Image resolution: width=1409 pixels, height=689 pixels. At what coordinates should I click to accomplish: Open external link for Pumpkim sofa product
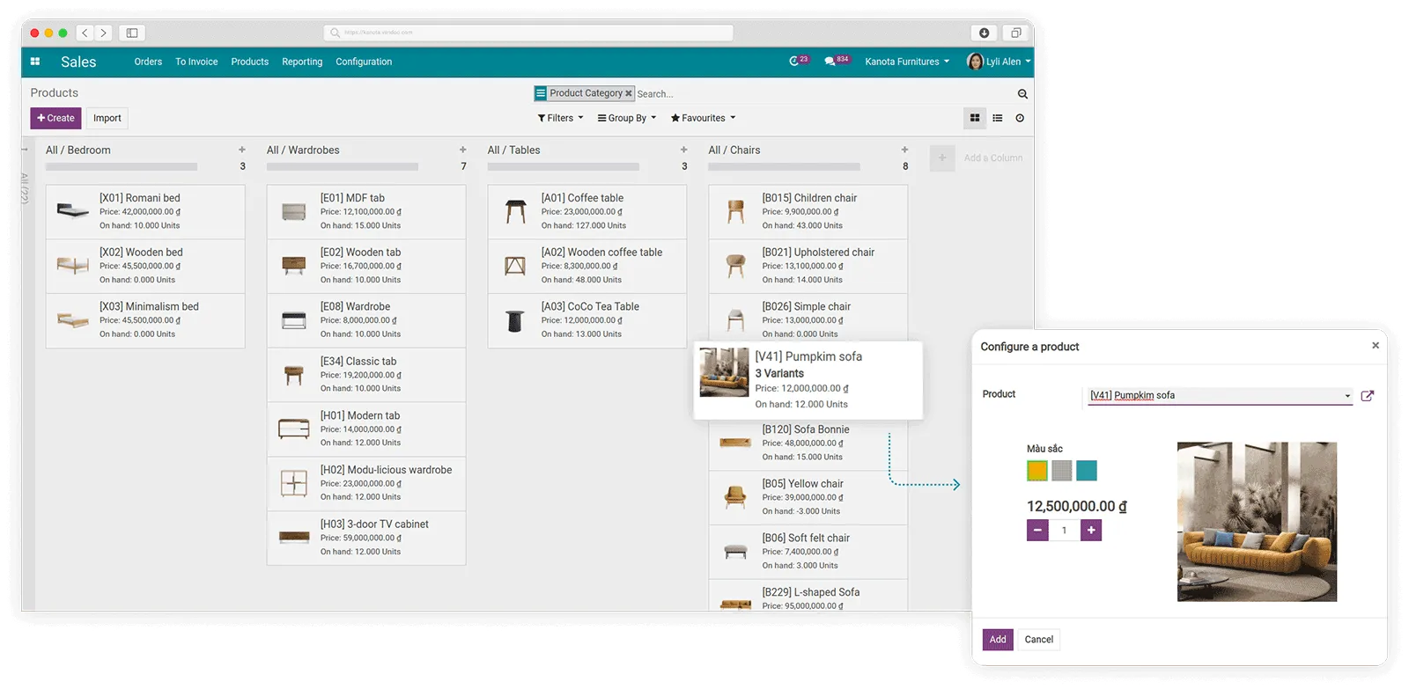pyautogui.click(x=1367, y=396)
